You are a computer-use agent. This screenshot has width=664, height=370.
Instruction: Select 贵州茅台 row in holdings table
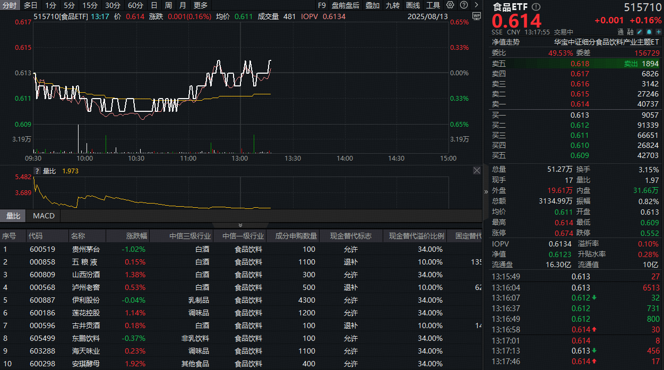pos(242,249)
